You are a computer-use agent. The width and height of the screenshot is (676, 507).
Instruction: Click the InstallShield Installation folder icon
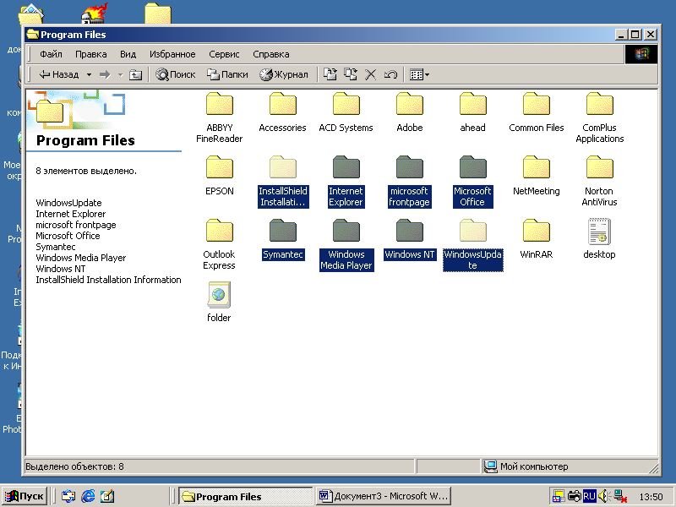[x=282, y=167]
